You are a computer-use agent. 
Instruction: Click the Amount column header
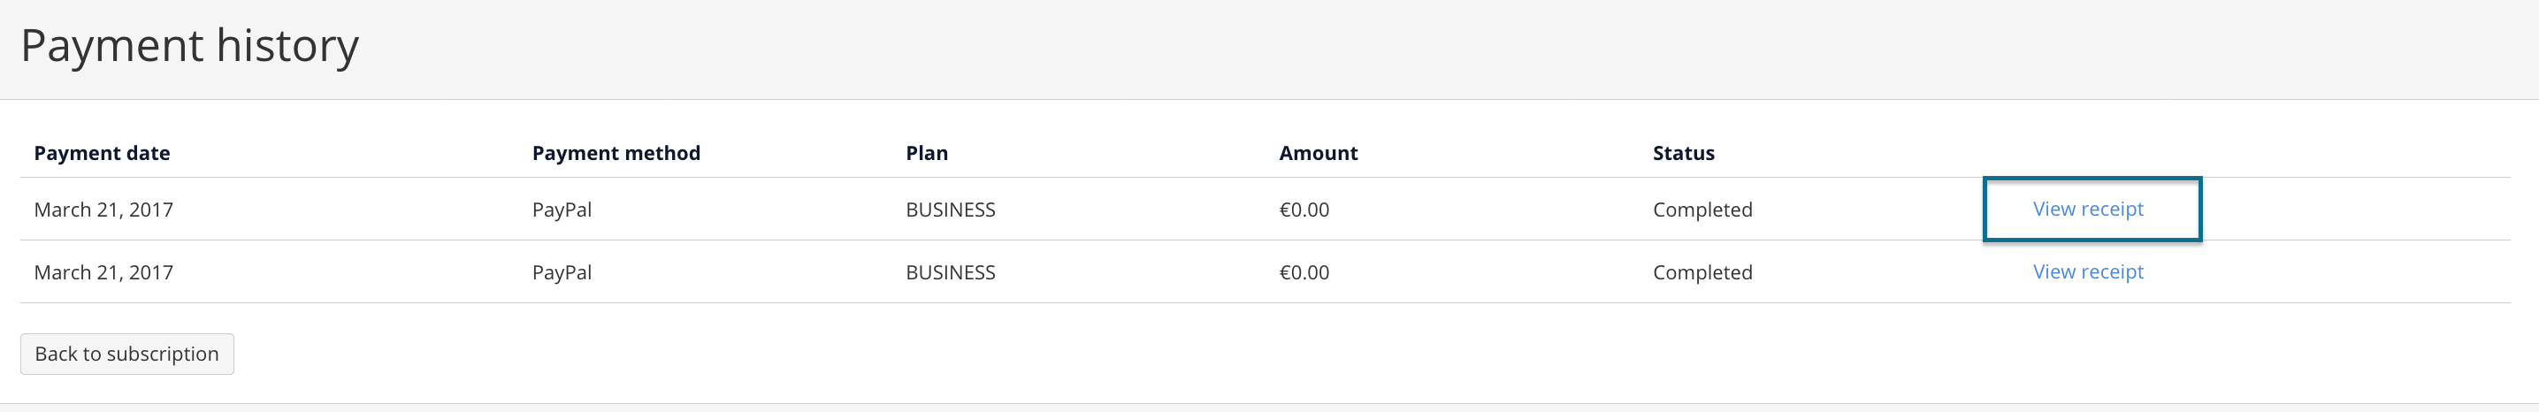coord(1318,153)
